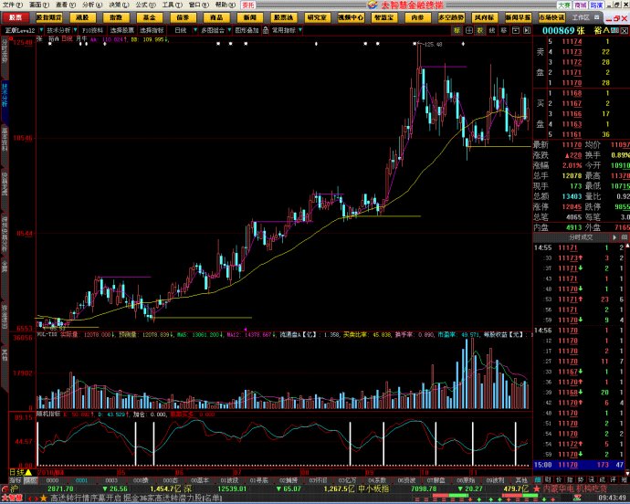Click the 分时成交 panel header

pos(581,237)
